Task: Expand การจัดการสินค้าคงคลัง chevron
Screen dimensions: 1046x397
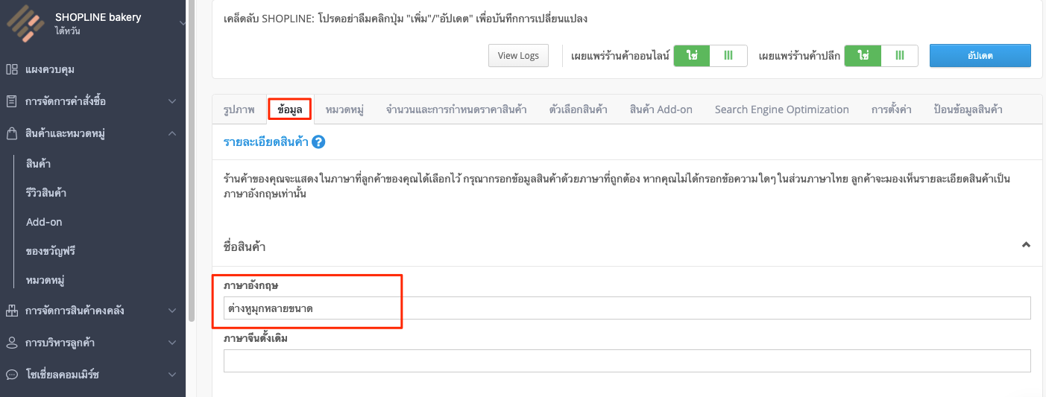Action: coord(172,311)
